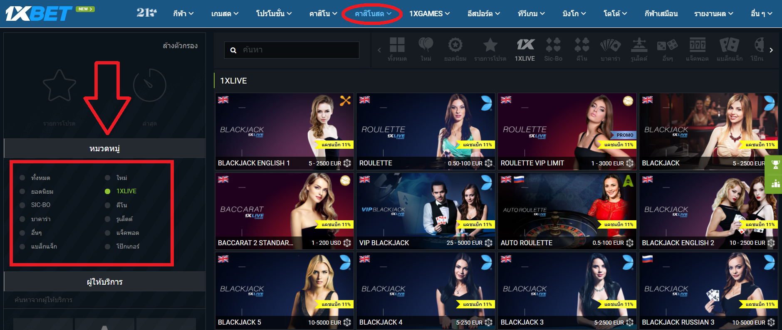782x330 pixels.
Task: Select the แบล็กแจ็ก category radio button
Action: coord(22,246)
